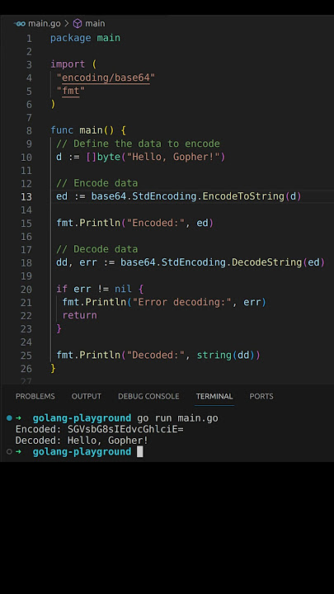Click the EncodeToString method call
Screen dimensions: 334x594
click(243, 196)
